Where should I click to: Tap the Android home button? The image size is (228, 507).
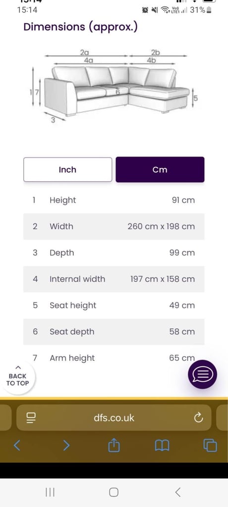tap(114, 492)
